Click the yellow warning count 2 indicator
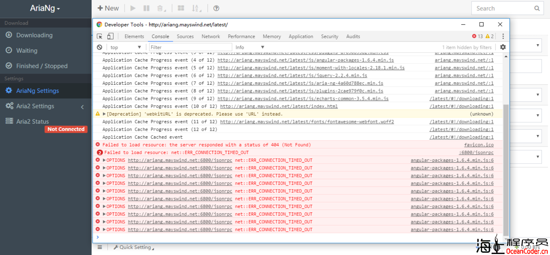 [x=489, y=36]
